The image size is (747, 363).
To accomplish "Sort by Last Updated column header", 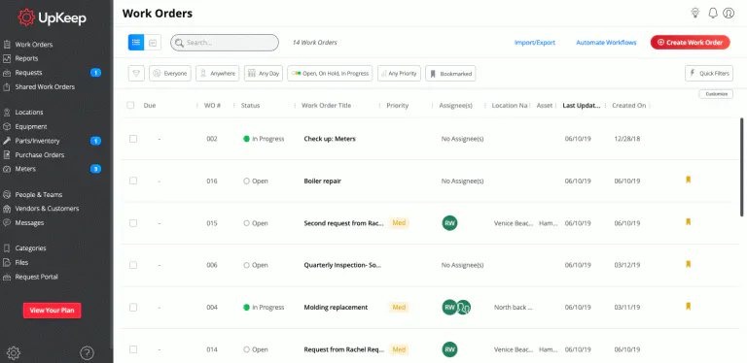I will coord(582,106).
